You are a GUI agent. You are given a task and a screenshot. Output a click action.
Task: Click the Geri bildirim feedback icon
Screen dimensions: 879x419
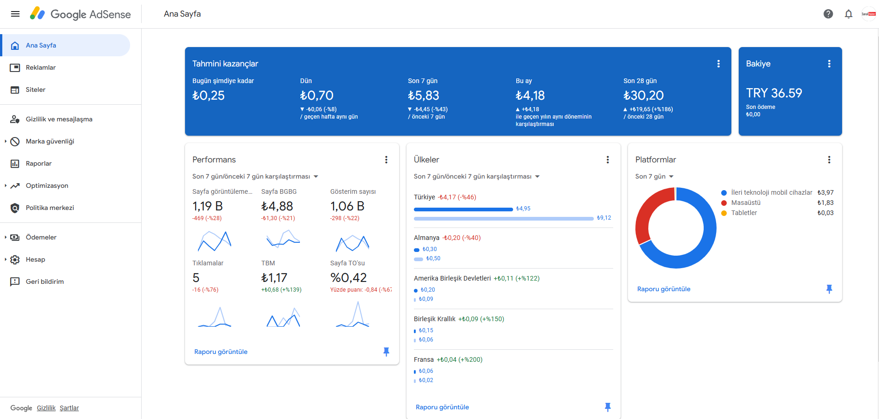(x=15, y=281)
